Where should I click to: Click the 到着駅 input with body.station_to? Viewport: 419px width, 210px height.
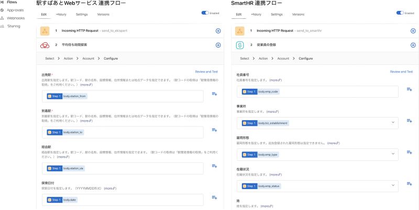pyautogui.click(x=123, y=133)
